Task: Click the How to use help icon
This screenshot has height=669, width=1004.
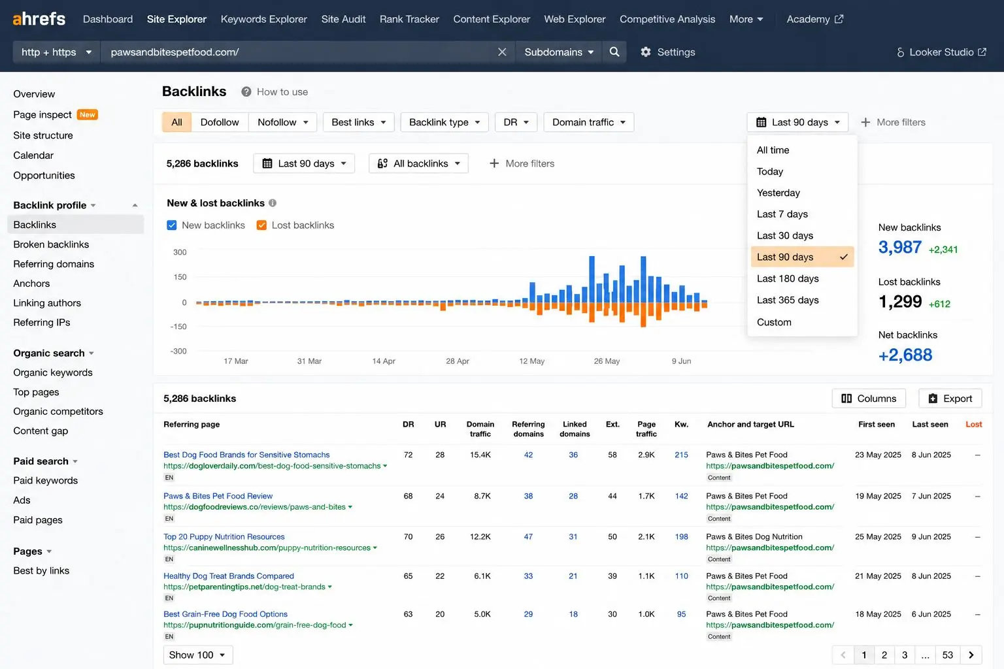Action: pos(246,92)
